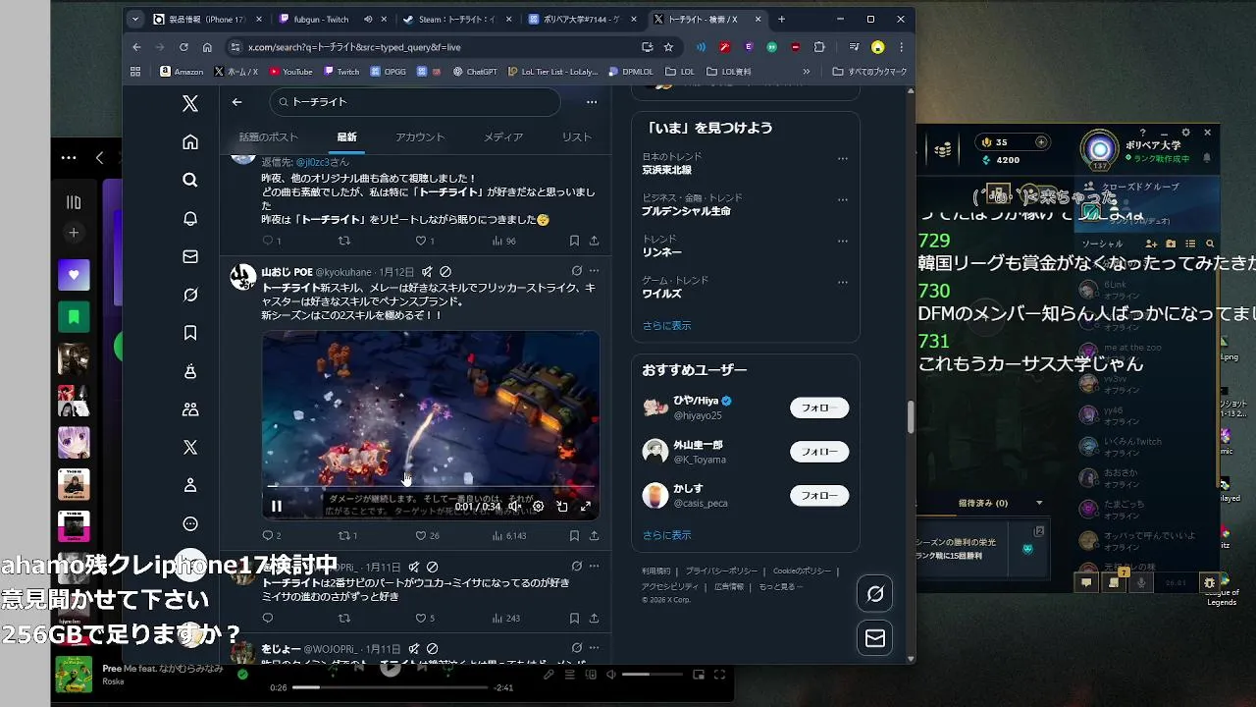Viewport: 1256px width, 707px height.
Task: Open League client settings gear
Action: coord(1186,132)
